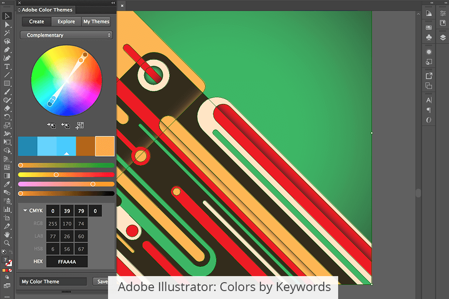Expand the toolbar with top-left double arrows
This screenshot has height=299, width=449.
[3, 3]
